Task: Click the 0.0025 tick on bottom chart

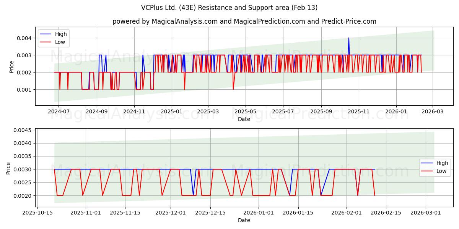Action: 23,183
